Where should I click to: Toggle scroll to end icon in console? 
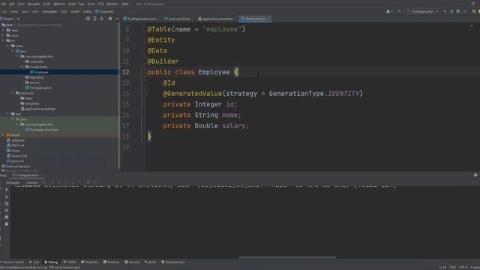[7, 210]
